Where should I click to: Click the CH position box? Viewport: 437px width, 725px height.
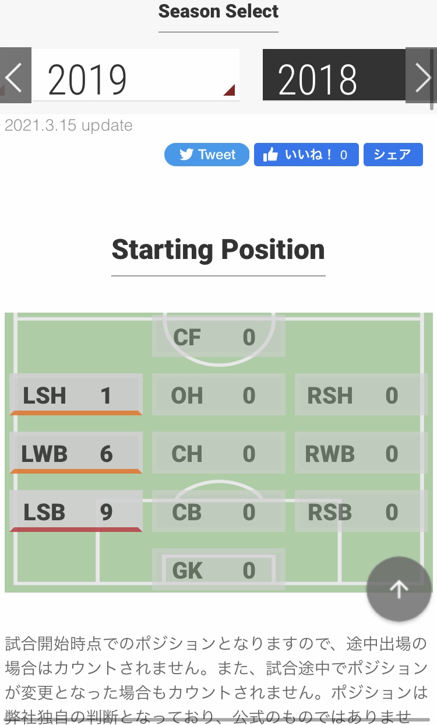click(x=218, y=454)
